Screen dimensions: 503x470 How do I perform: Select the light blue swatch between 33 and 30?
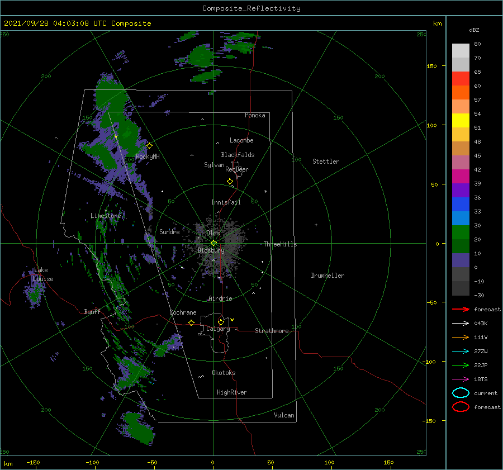click(461, 218)
